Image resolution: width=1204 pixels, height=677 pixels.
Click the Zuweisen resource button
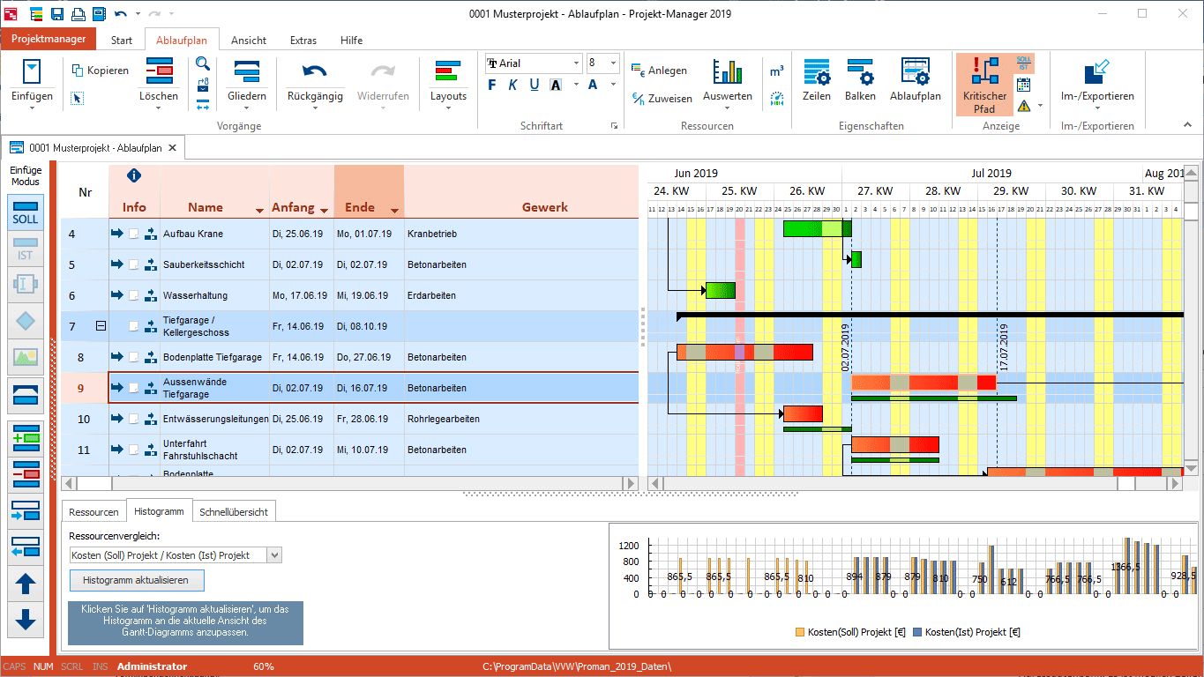click(662, 99)
